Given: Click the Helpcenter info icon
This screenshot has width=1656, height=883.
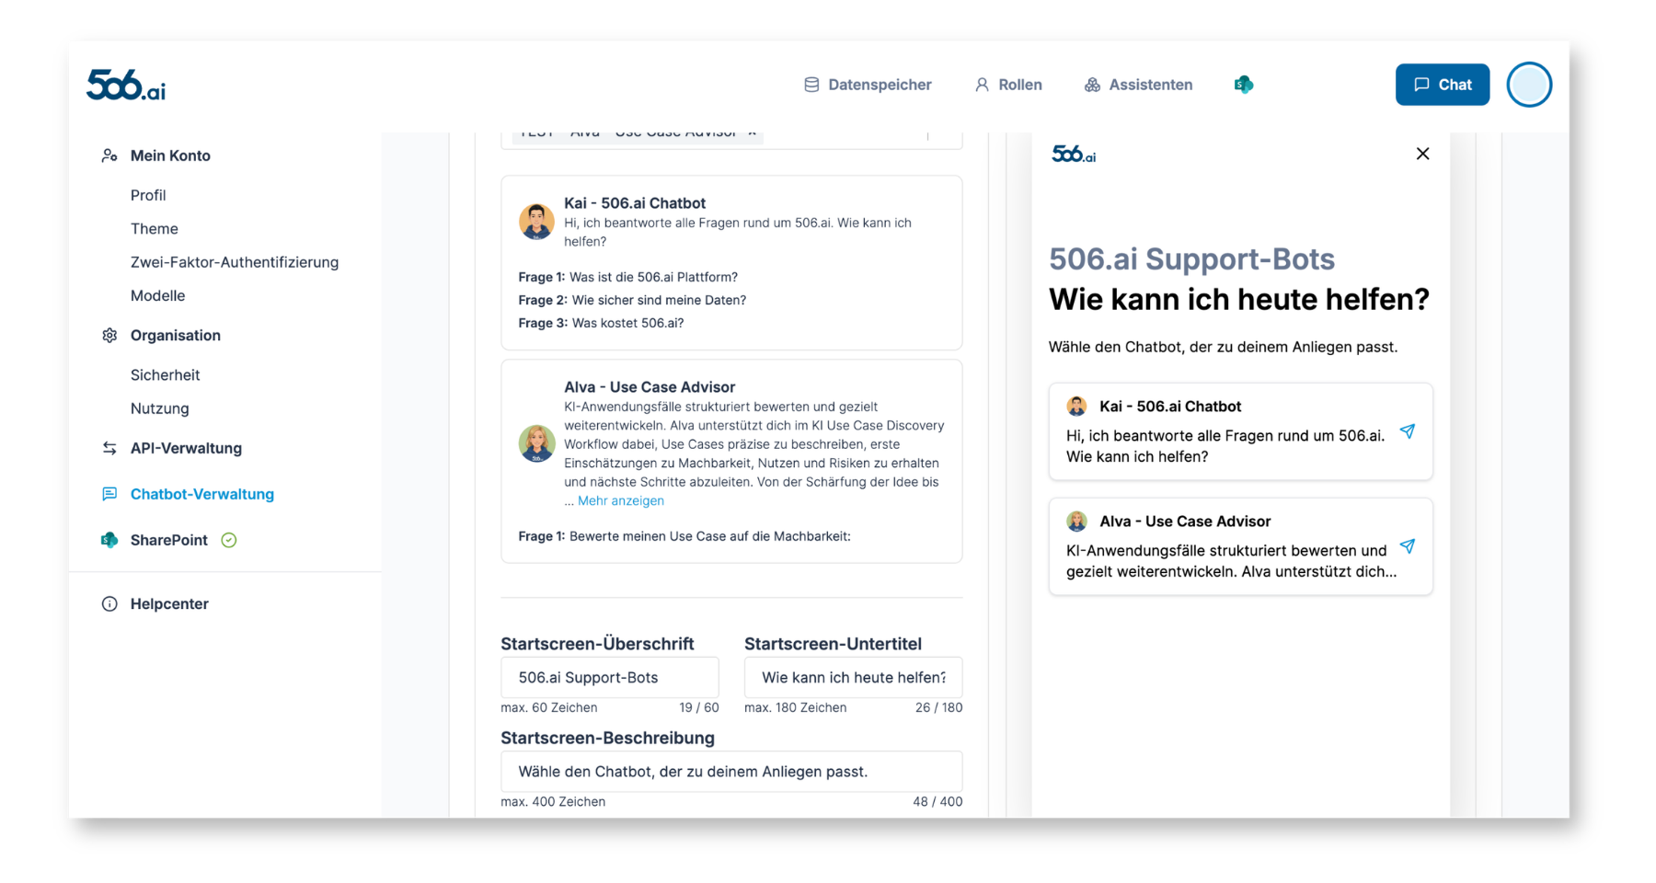Looking at the screenshot, I should (x=109, y=603).
